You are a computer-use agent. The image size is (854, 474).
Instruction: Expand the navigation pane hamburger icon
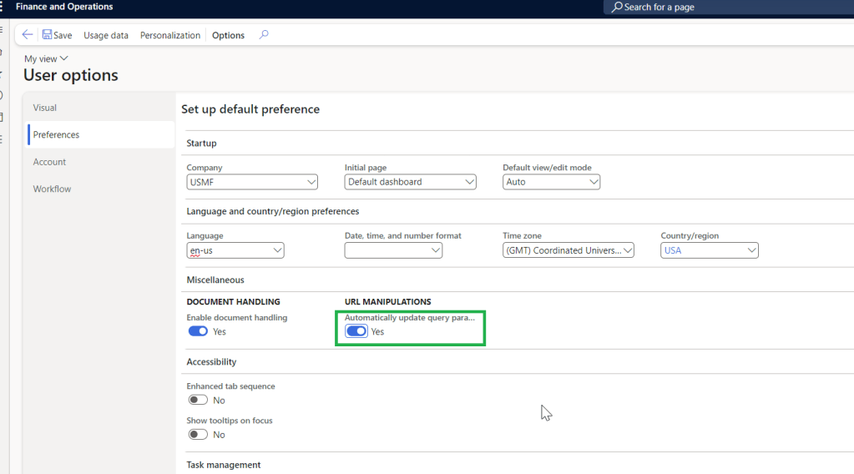pos(3,30)
